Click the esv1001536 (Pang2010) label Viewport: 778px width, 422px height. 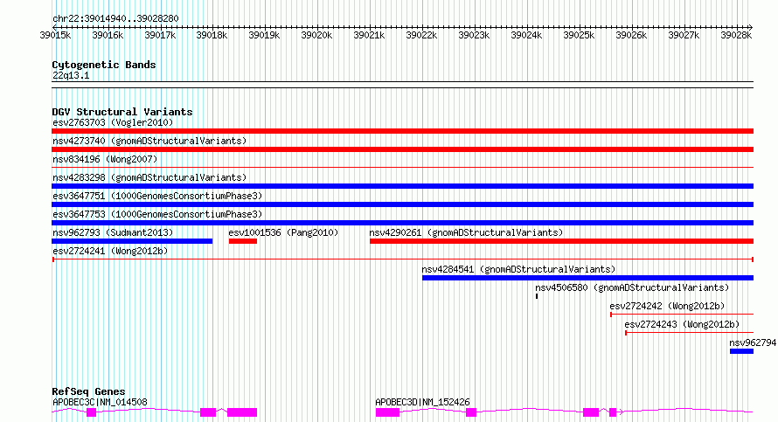tap(283, 232)
